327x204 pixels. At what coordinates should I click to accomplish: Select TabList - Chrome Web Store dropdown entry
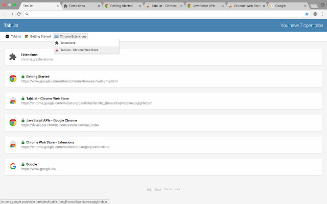86,50
